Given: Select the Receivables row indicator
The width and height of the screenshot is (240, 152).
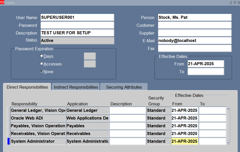Looking at the screenshot, I should click(x=8, y=133).
